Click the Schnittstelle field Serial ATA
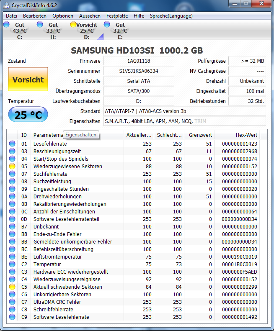Screen dimensions: 274x331 coord(139,81)
